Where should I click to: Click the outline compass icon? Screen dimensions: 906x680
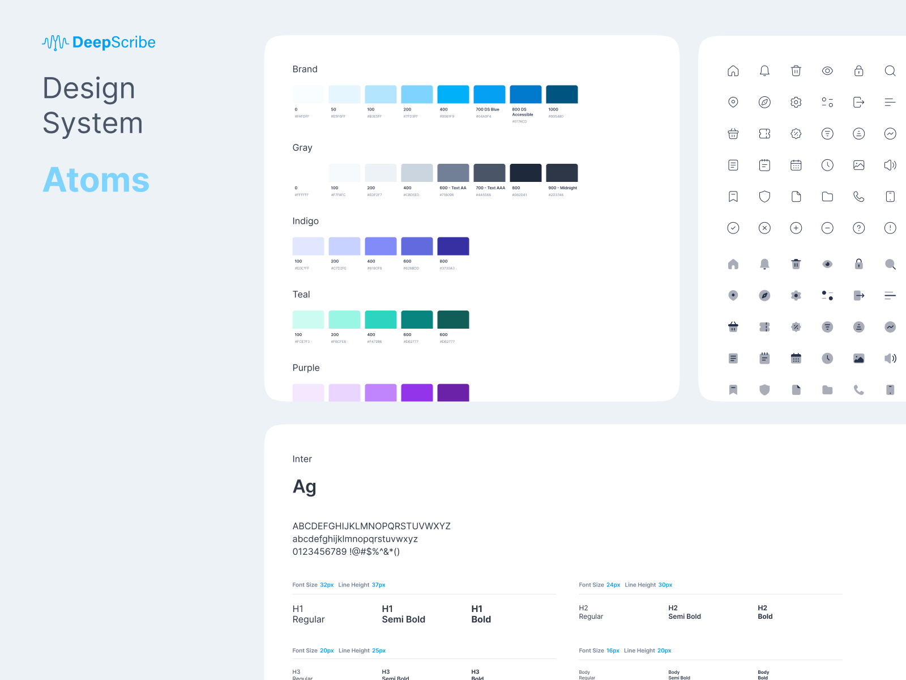coord(764,102)
